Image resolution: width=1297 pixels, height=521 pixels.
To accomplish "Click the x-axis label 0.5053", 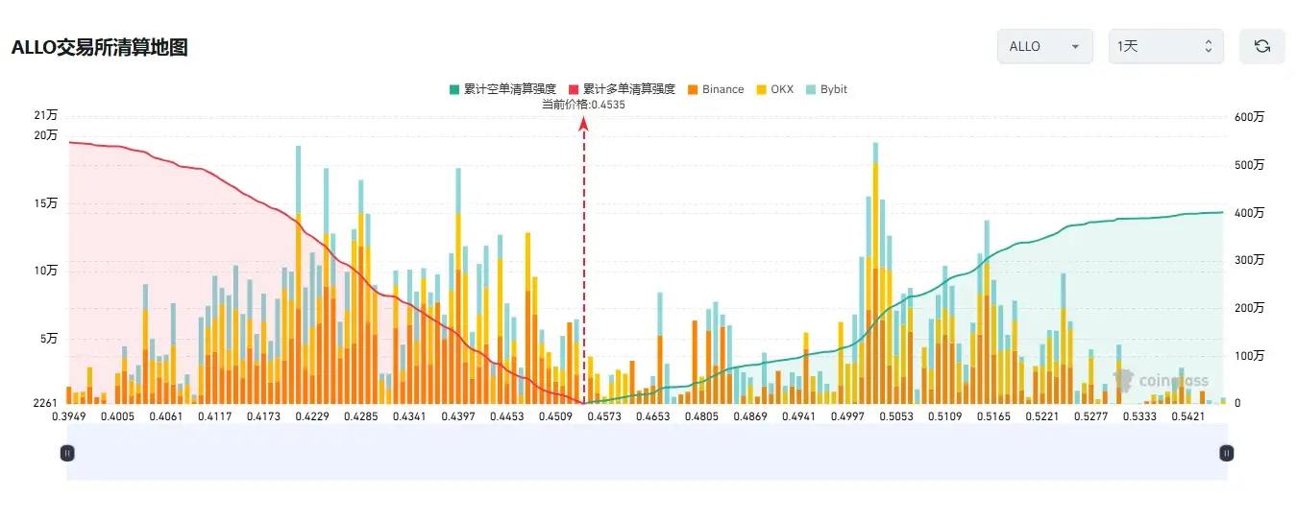I will pyautogui.click(x=896, y=416).
